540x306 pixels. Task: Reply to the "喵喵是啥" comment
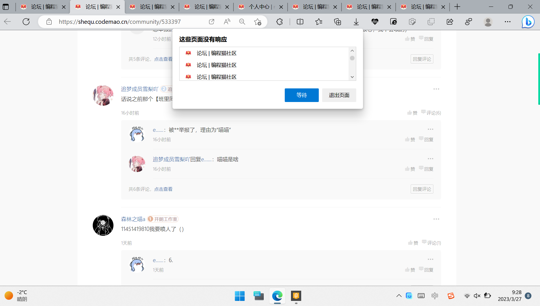[x=426, y=169]
